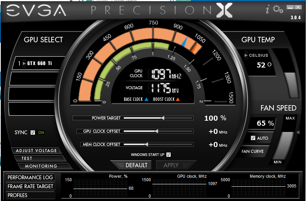Open the Monitoring tab

click(x=44, y=166)
